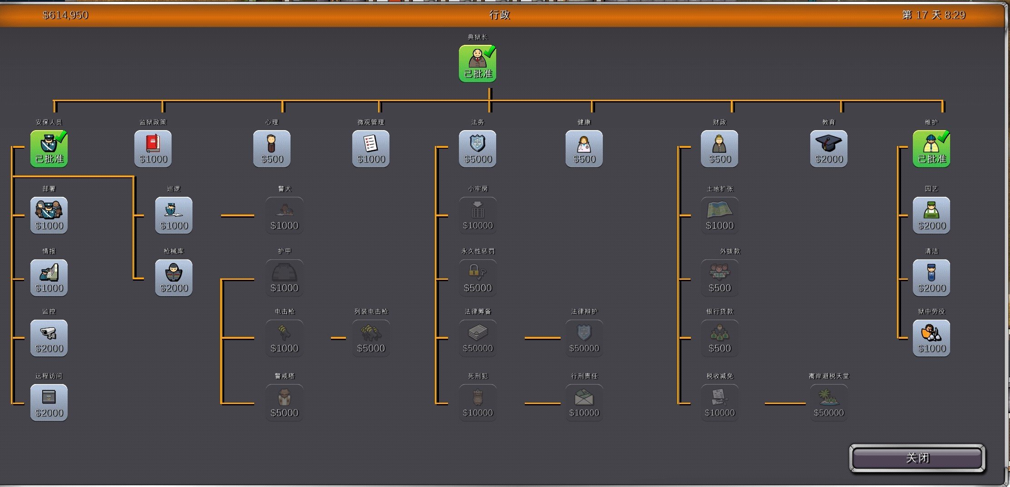Research Intelligence (情报) for $1000

[x=49, y=278]
